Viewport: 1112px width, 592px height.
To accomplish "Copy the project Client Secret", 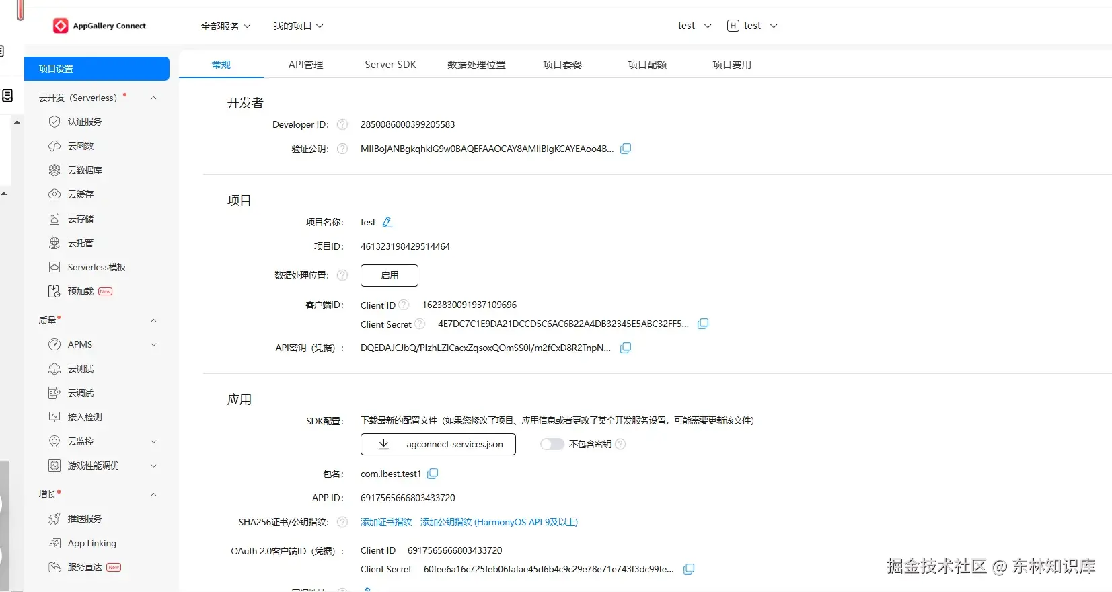I will 703,324.
